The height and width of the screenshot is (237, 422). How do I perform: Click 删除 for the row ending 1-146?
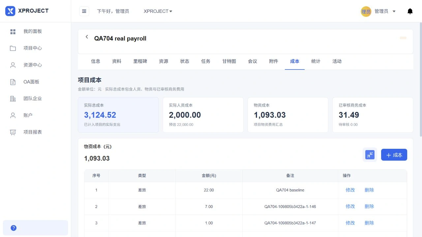369,206
